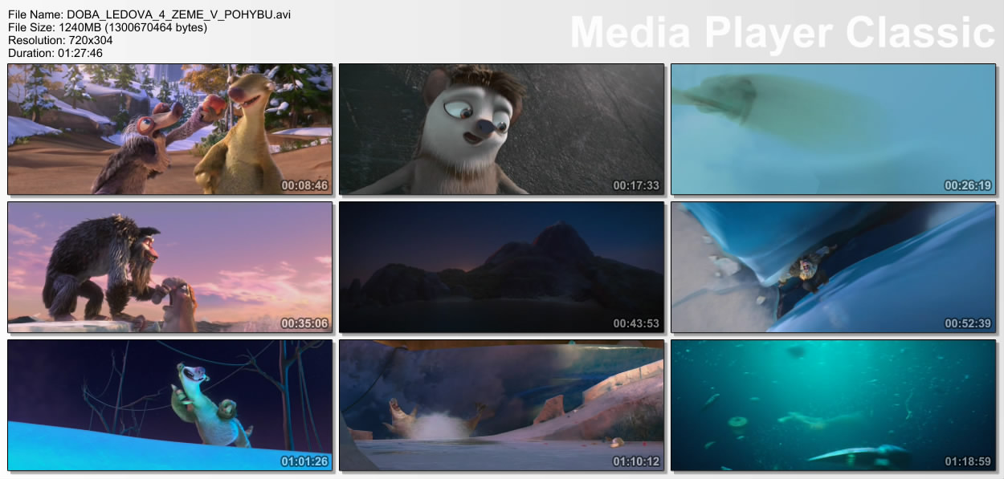Image resolution: width=1004 pixels, height=479 pixels.
Task: Select the close-up molehog thumbnail at 00:17:33
Action: 501,129
